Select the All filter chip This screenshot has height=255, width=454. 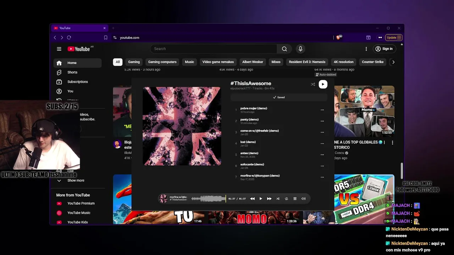tap(118, 62)
